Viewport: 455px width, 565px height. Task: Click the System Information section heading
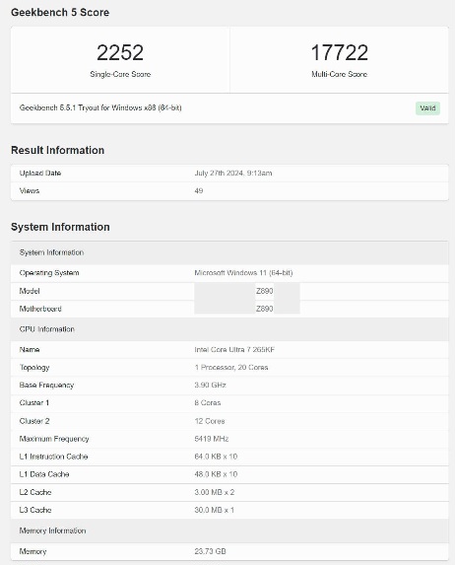point(60,227)
